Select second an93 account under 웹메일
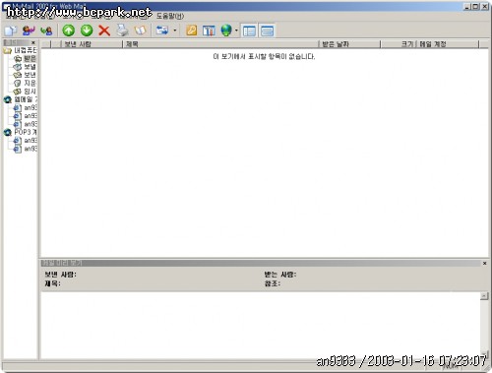 31,116
